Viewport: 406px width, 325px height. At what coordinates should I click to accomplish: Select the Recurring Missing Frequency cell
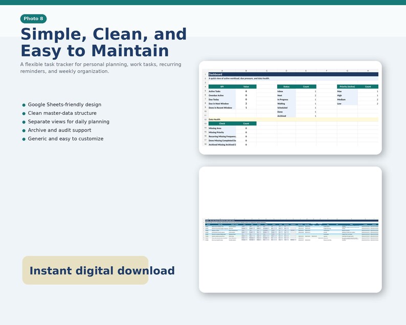click(x=222, y=136)
